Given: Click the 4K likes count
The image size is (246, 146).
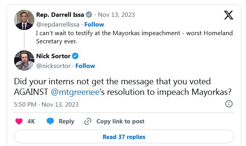Looking at the screenshot, I should [31, 121].
